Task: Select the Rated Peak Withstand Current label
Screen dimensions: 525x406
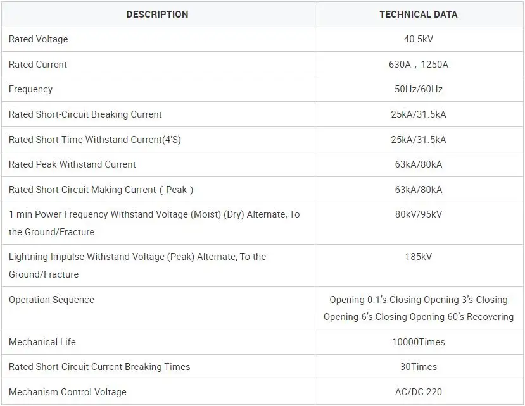Action: (73, 164)
